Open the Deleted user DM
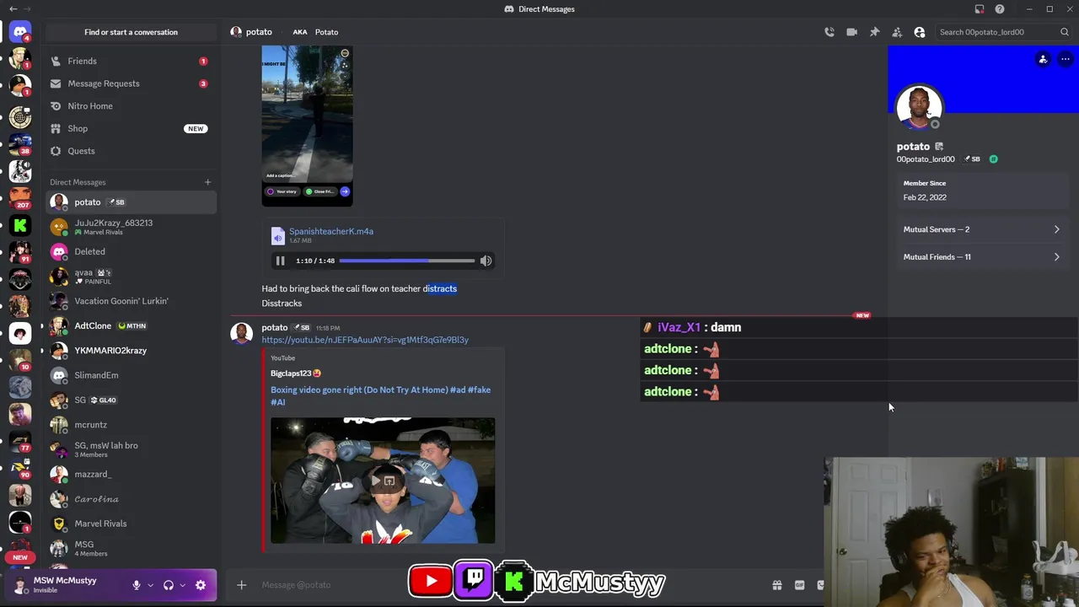The image size is (1079, 607). tap(131, 251)
